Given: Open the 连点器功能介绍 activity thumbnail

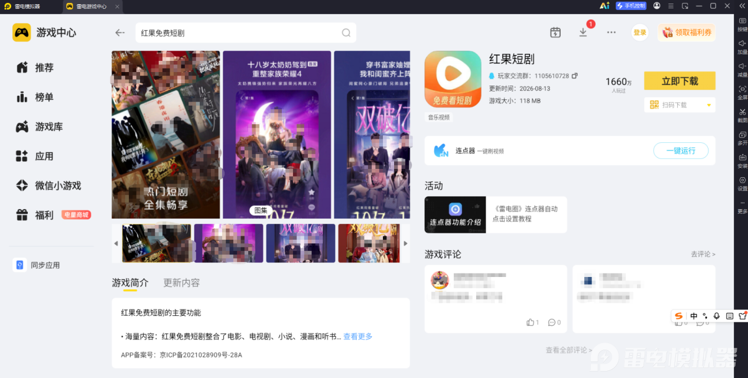Looking at the screenshot, I should pyautogui.click(x=455, y=214).
